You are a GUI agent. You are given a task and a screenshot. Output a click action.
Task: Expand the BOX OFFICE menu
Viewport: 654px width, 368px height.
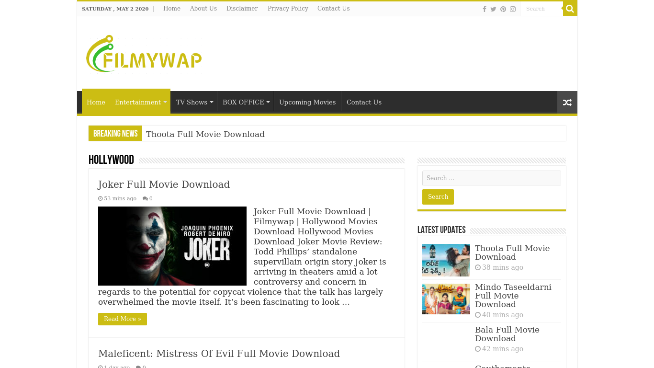click(246, 102)
